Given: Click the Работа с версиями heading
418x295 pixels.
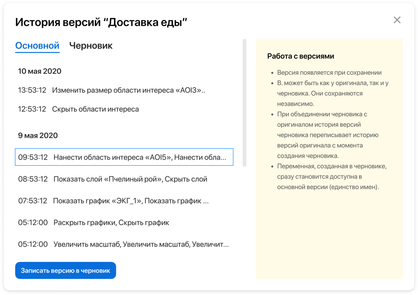Looking at the screenshot, I should pyautogui.click(x=301, y=56).
